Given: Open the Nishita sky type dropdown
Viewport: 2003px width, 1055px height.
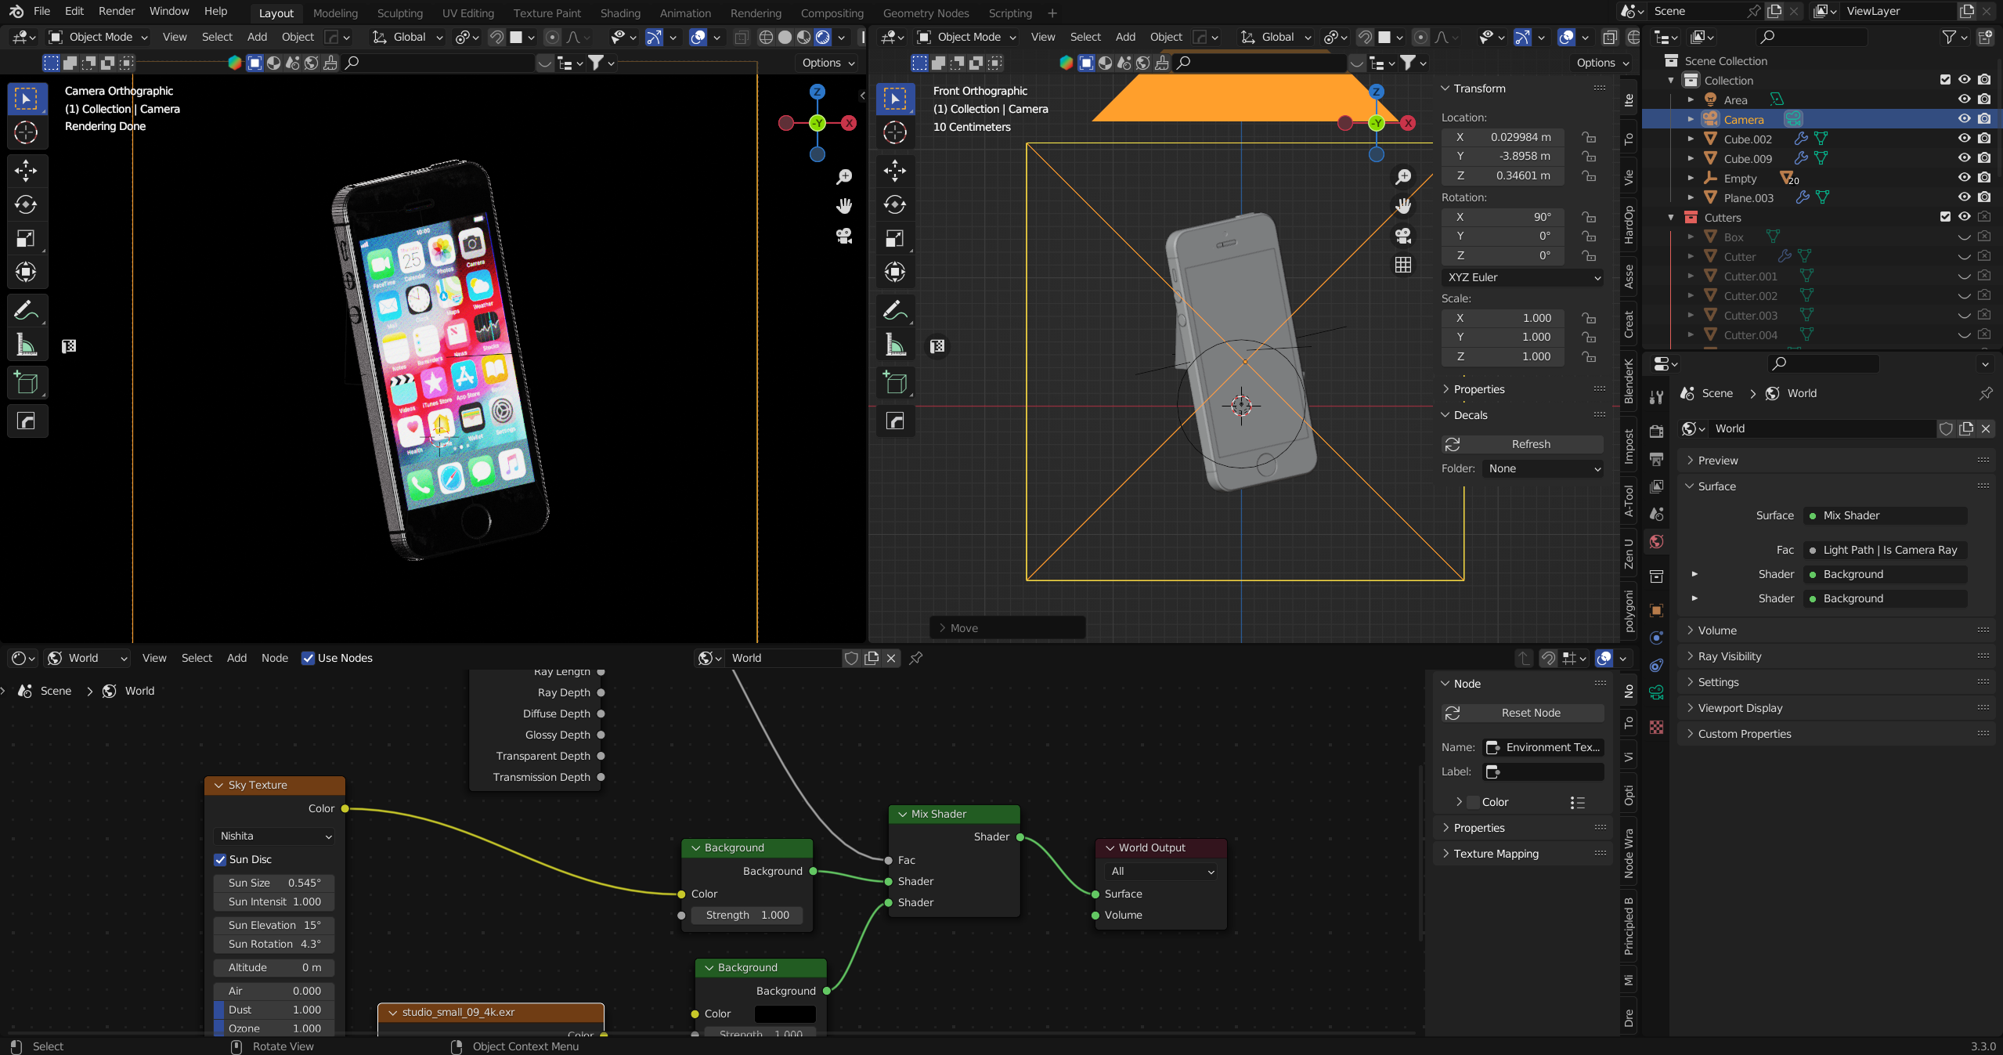Looking at the screenshot, I should (x=275, y=836).
